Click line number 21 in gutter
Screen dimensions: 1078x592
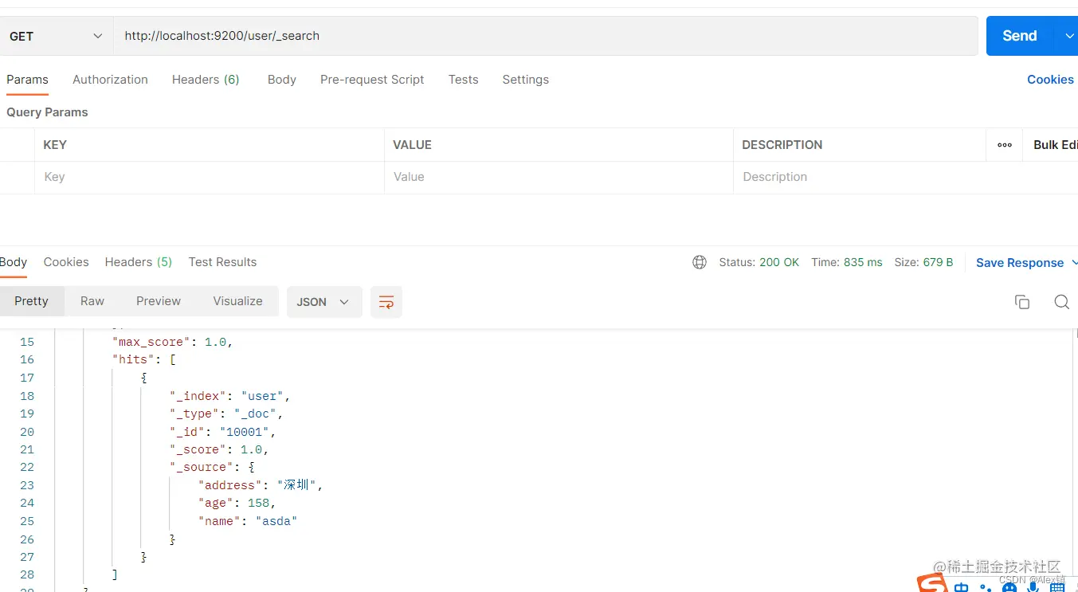click(x=27, y=449)
